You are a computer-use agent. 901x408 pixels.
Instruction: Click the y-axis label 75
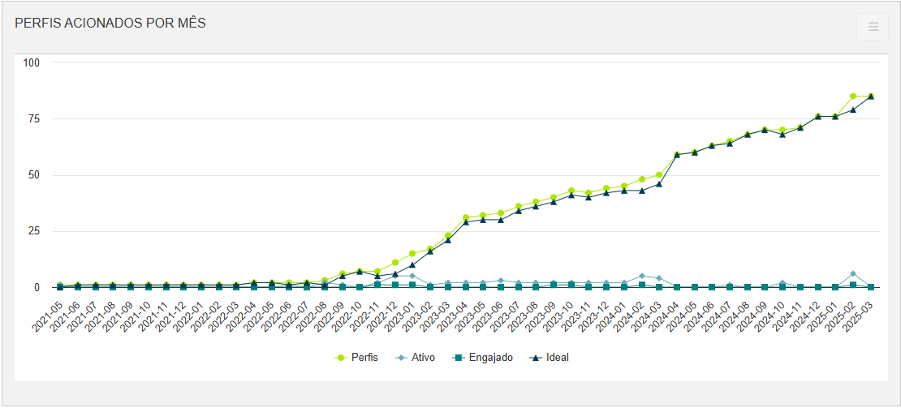click(33, 118)
